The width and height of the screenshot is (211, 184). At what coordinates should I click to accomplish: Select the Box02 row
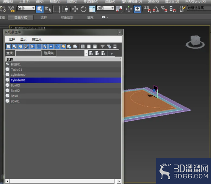coord(66,91)
